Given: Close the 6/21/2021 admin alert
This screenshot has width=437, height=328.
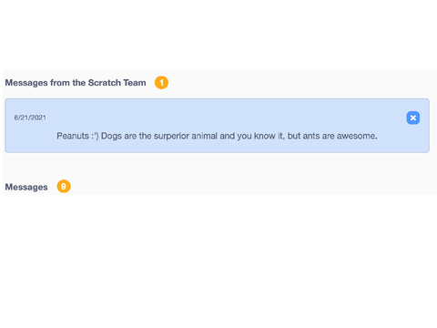Looking at the screenshot, I should coord(413,118).
